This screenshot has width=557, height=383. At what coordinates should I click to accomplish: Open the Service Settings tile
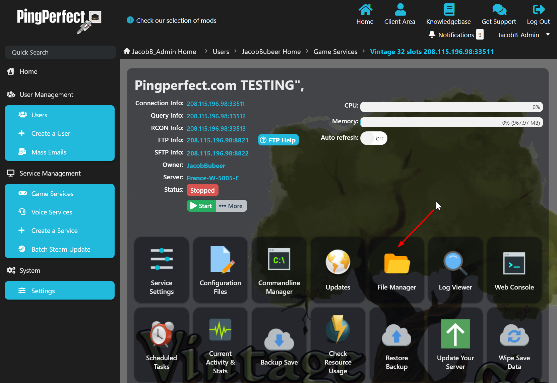(162, 270)
